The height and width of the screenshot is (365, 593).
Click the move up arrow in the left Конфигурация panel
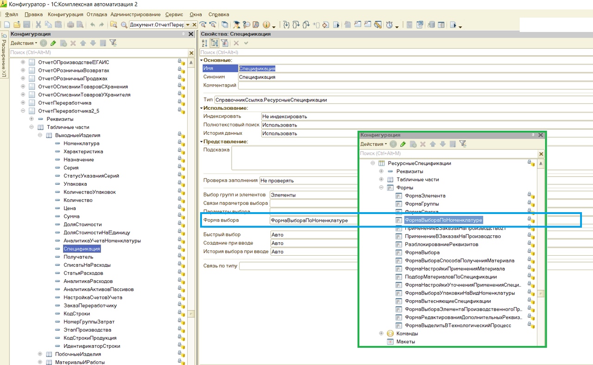[x=83, y=43]
